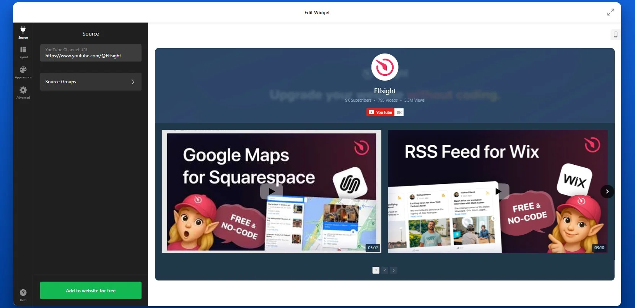
Task: Expand the Source Groups section
Action: click(x=91, y=82)
